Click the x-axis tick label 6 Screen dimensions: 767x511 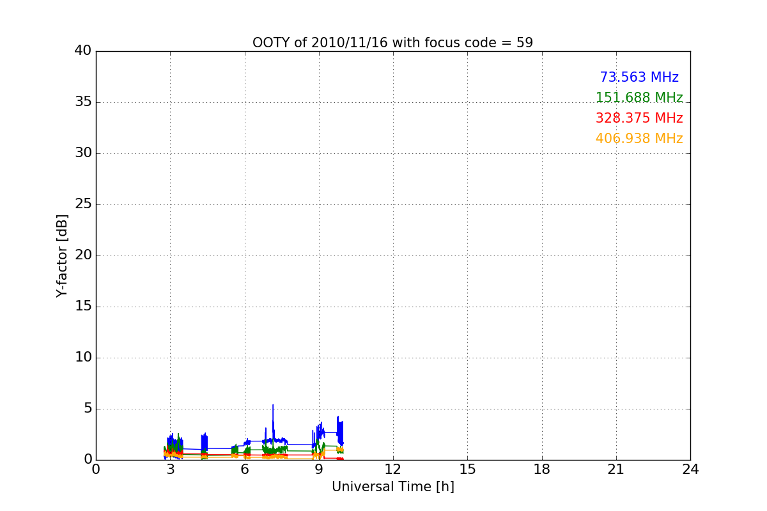pos(244,469)
